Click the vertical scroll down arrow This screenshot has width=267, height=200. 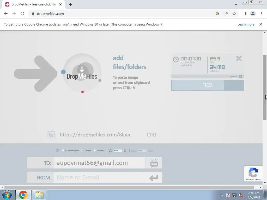265,183
